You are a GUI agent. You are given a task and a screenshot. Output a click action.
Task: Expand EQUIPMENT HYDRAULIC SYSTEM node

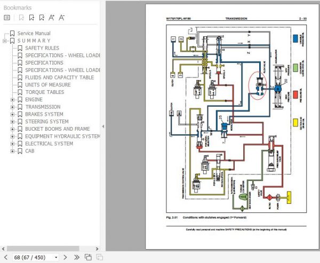pyautogui.click(x=12, y=137)
